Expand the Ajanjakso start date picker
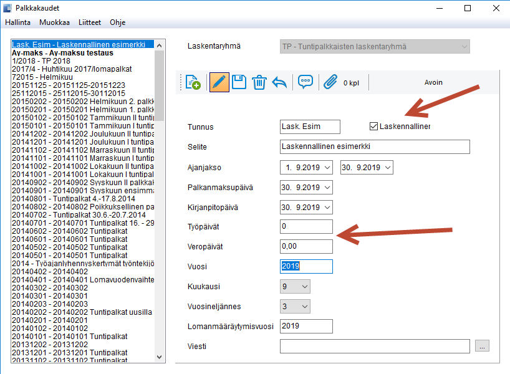 [x=327, y=168]
